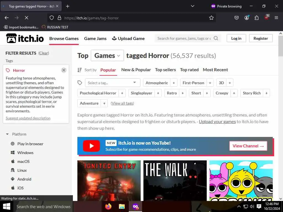Open Game Jams nav item
Viewport: 283px width, 212px height.
(x=95, y=38)
